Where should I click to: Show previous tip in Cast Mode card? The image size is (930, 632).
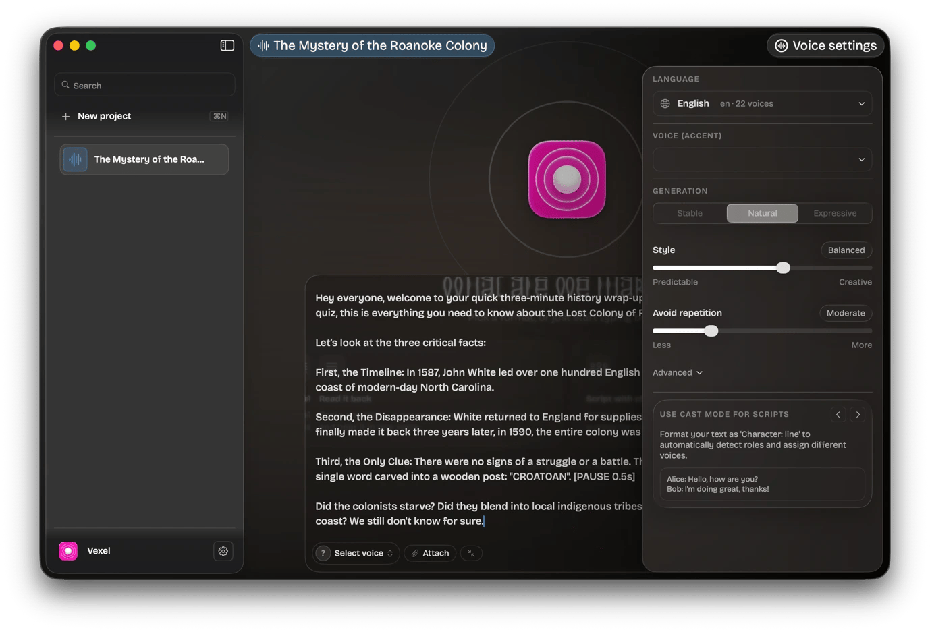coord(838,415)
